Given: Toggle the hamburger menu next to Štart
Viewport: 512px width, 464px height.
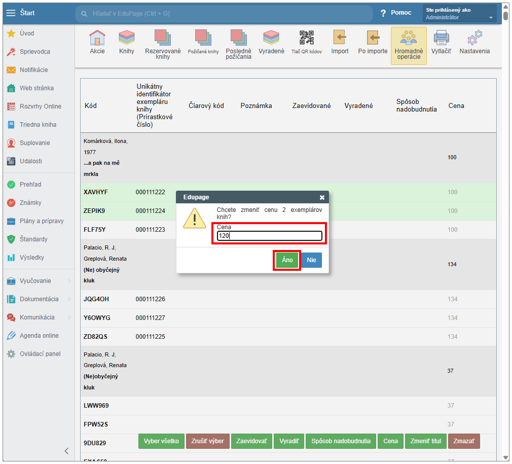Looking at the screenshot, I should [11, 13].
